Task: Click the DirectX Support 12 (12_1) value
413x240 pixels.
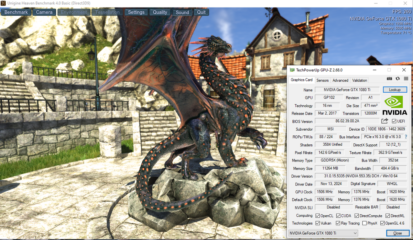Action: 393,145
